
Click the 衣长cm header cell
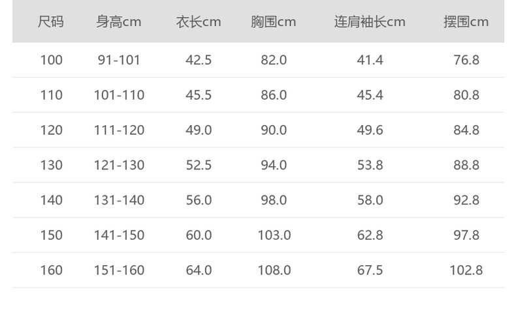tap(199, 22)
